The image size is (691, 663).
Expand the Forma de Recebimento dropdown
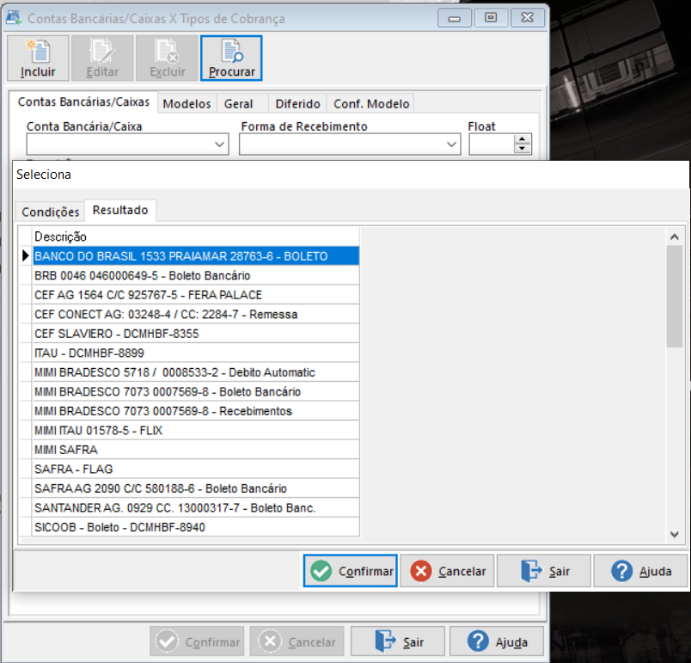[x=451, y=144]
